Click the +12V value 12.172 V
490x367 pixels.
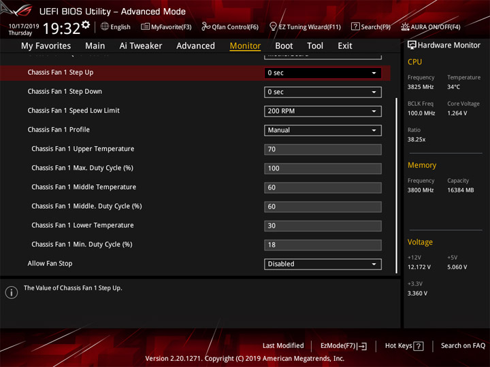coord(419,268)
